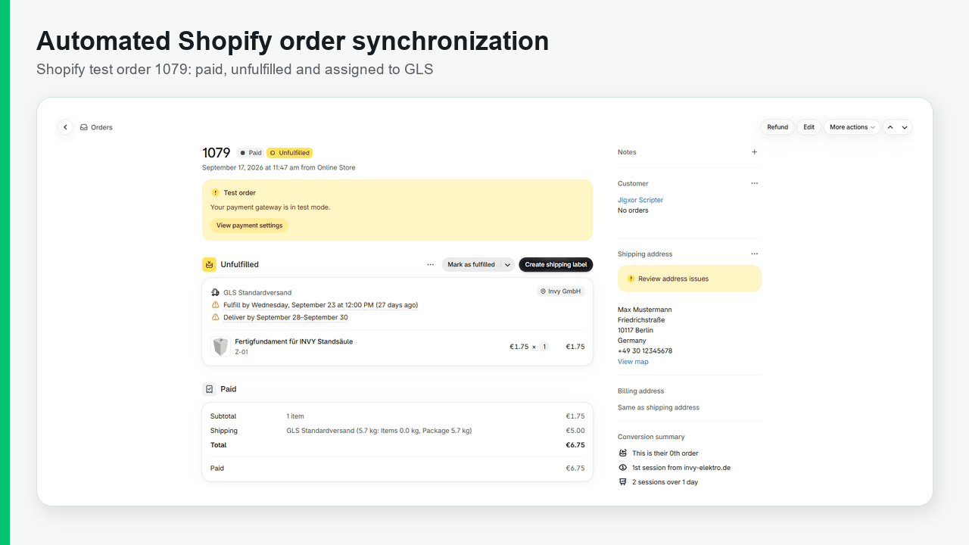Click the product thumbnail image
The image size is (969, 545).
(x=220, y=347)
